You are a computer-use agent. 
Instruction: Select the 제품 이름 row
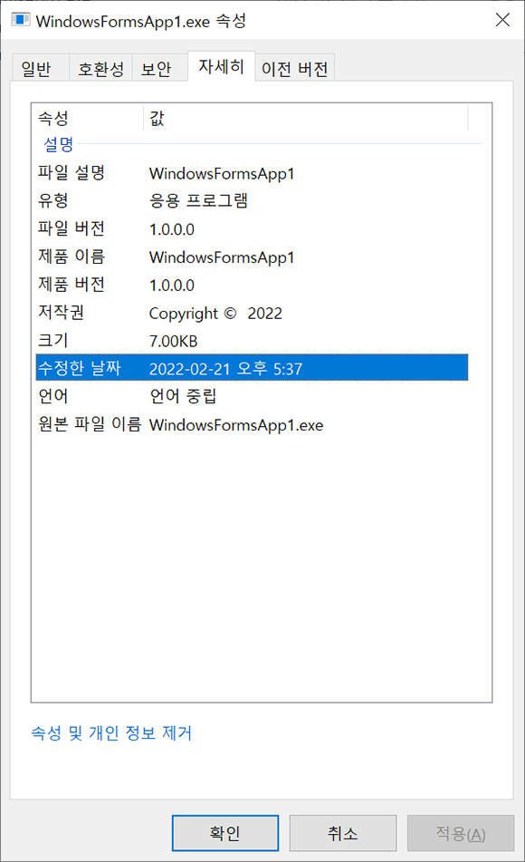(x=252, y=257)
